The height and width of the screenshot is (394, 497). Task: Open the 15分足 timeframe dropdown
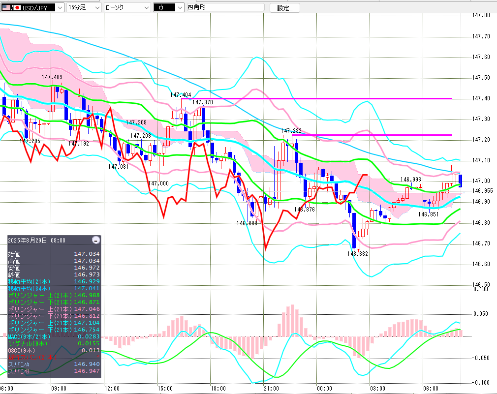coord(84,7)
